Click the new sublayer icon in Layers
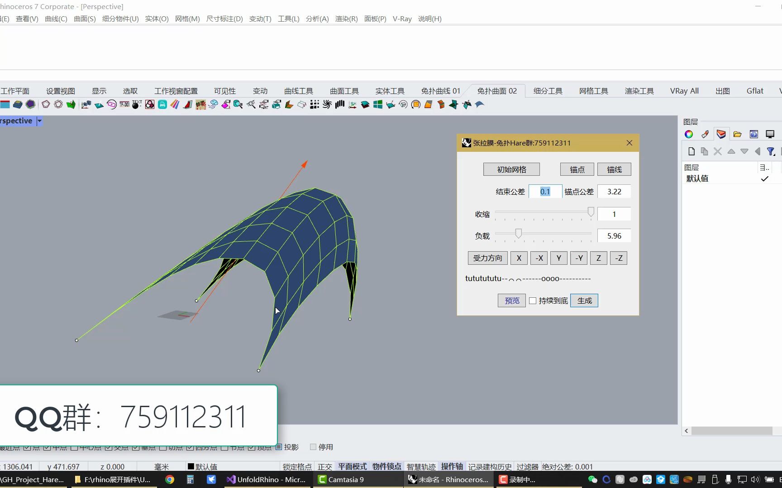 (x=704, y=151)
